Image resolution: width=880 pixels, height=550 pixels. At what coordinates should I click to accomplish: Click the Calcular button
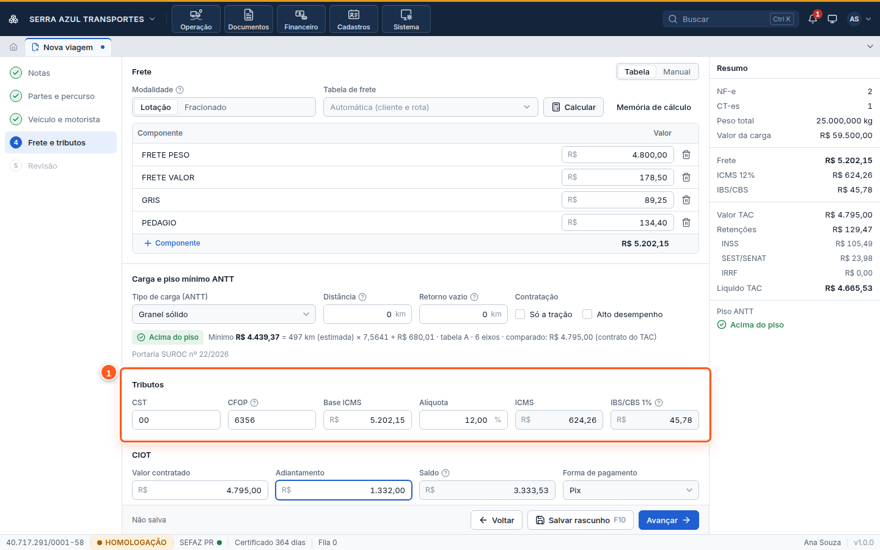coord(573,107)
